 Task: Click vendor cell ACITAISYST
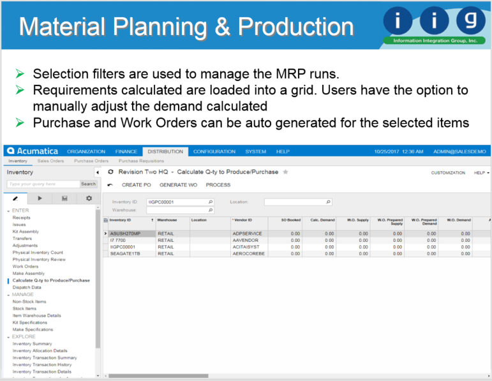coord(250,247)
